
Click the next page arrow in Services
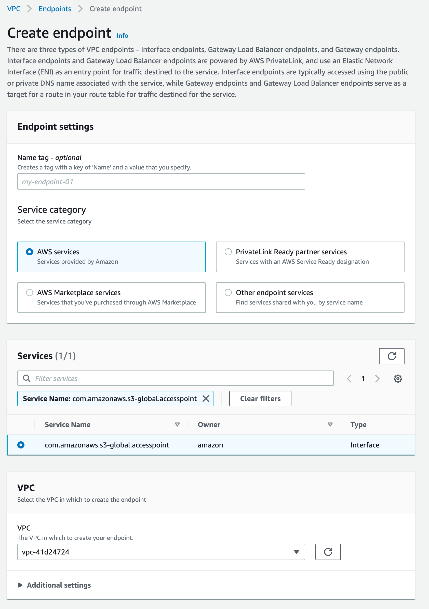(378, 378)
